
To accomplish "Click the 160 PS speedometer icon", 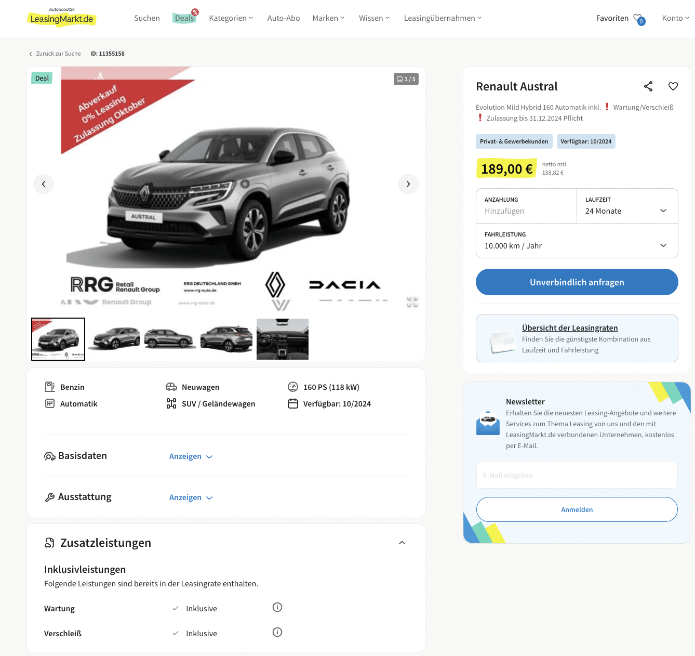I will (x=293, y=387).
